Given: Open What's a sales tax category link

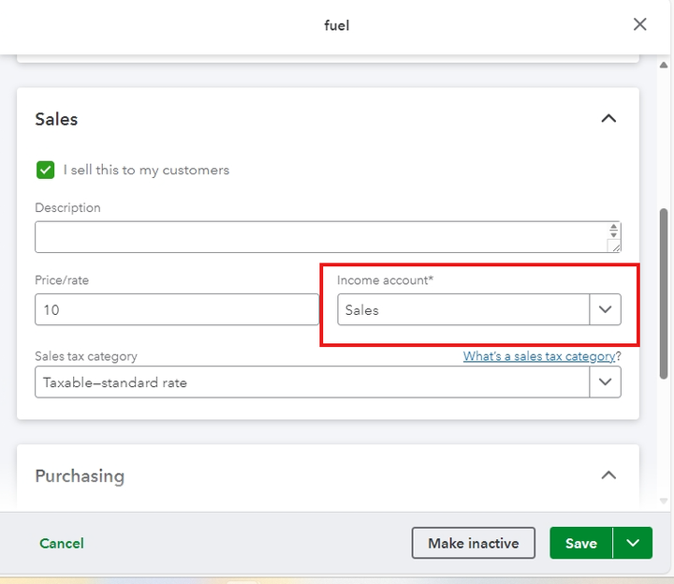Looking at the screenshot, I should (x=538, y=356).
